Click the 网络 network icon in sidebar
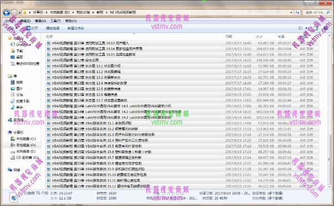The width and height of the screenshot is (334, 206). pos(10,170)
